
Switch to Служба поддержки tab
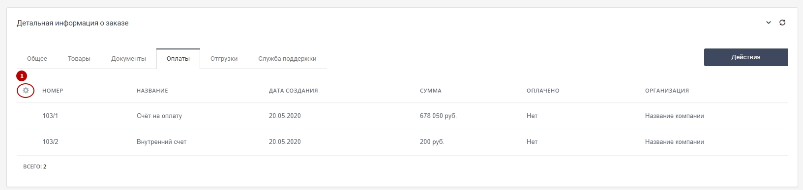click(287, 59)
